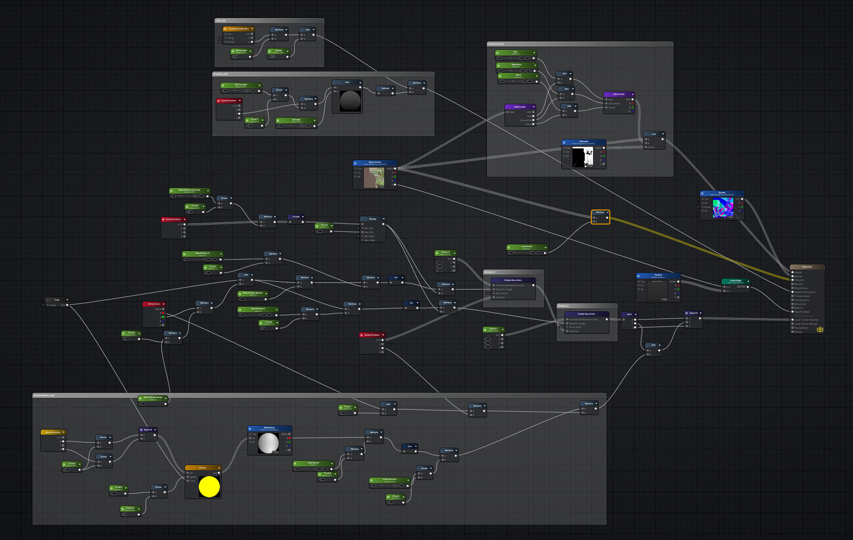Screen dimensions: 853x540
Task: Open the HSV to RGB node dropdown
Action: coord(632,94)
